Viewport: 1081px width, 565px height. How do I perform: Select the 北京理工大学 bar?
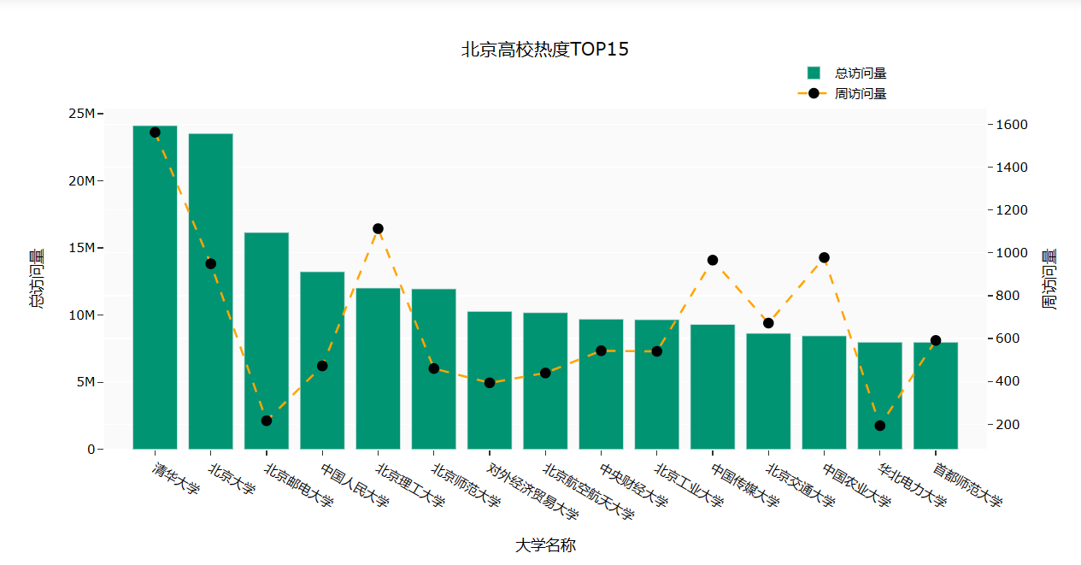click(x=378, y=368)
